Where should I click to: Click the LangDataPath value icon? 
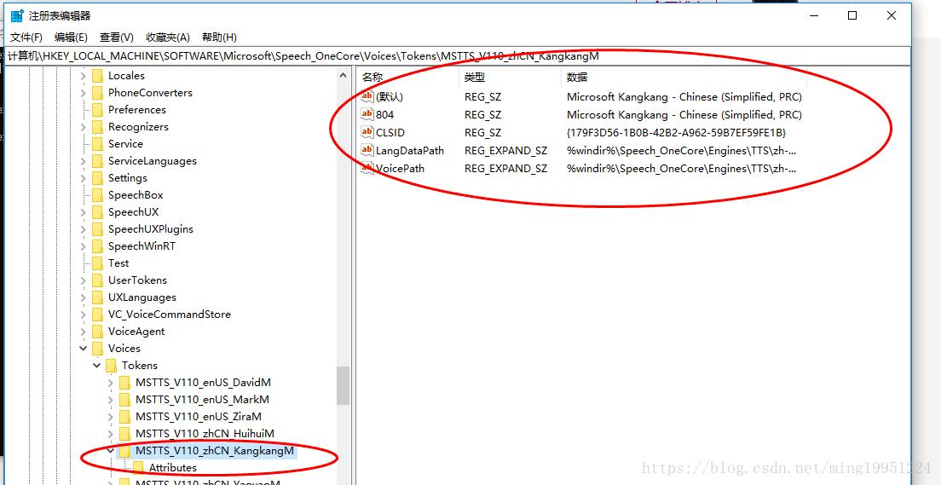tap(367, 151)
